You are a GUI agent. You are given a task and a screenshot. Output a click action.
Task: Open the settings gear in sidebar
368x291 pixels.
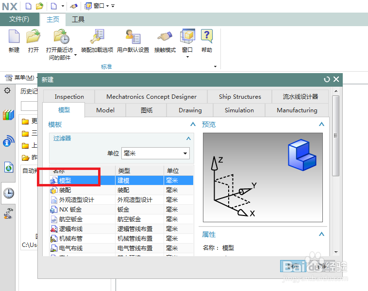pyautogui.click(x=7, y=91)
